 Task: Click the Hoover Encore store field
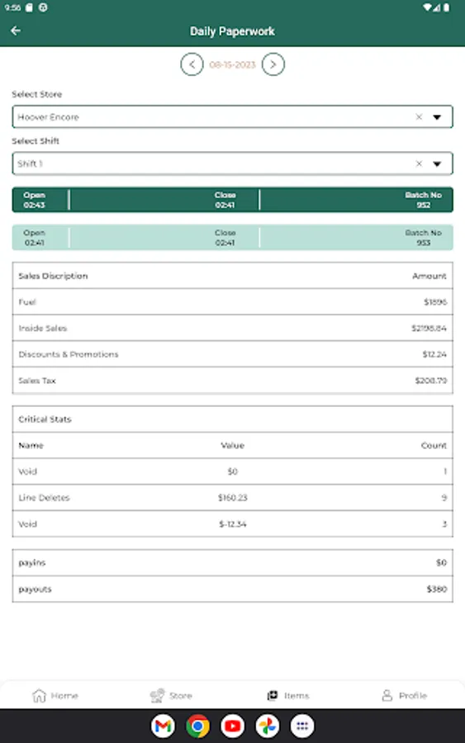(x=232, y=116)
